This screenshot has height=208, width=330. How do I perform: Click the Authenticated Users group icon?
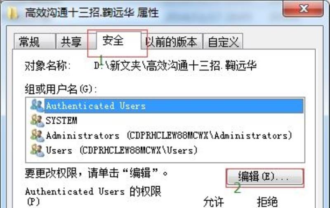point(37,105)
